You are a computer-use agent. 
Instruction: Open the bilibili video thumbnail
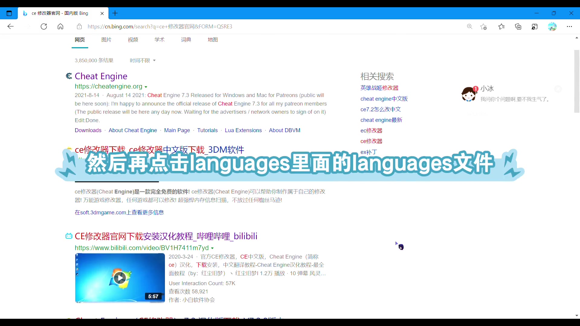click(120, 278)
